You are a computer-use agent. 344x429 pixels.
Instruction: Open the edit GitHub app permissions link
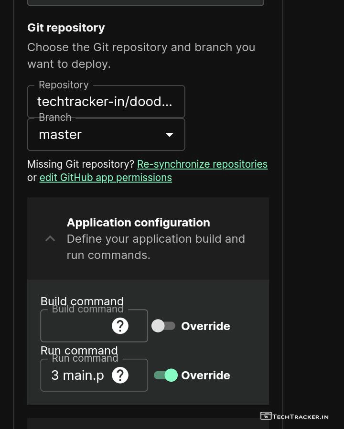(x=106, y=178)
